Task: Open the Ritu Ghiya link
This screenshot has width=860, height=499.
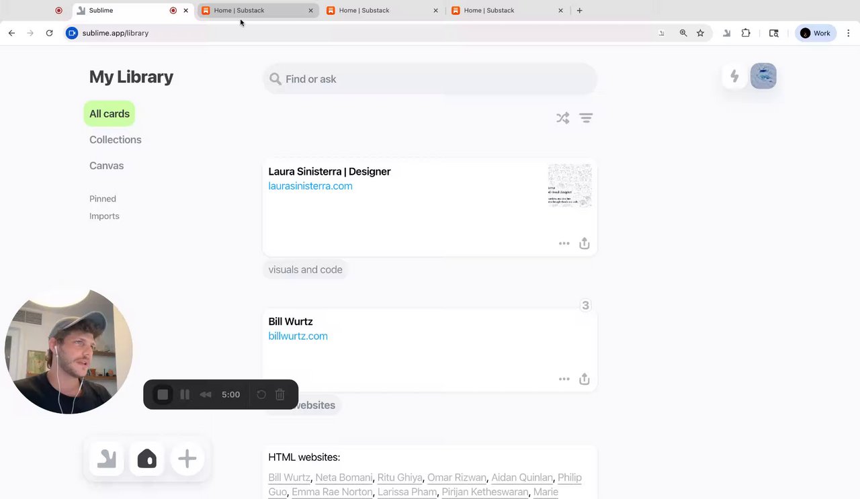Action: 400,478
